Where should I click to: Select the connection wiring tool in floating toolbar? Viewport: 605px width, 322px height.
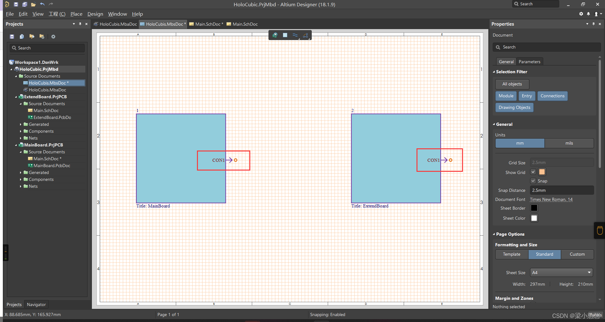295,35
